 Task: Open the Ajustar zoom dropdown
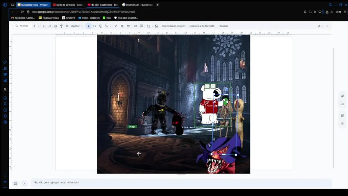click(x=77, y=26)
